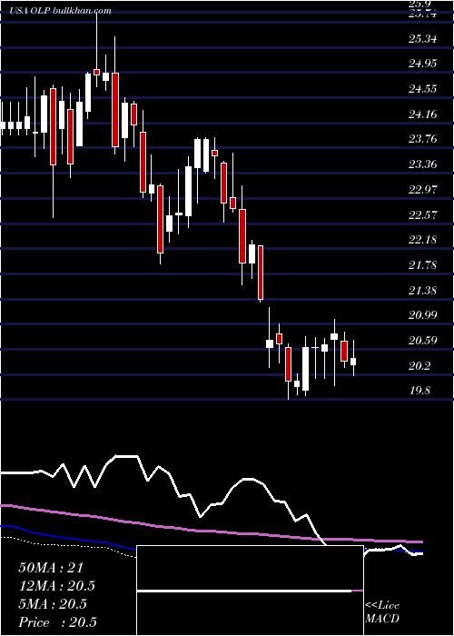454x636 pixels.
Task: Click the 21.78 price axis label
Action: pos(423,265)
